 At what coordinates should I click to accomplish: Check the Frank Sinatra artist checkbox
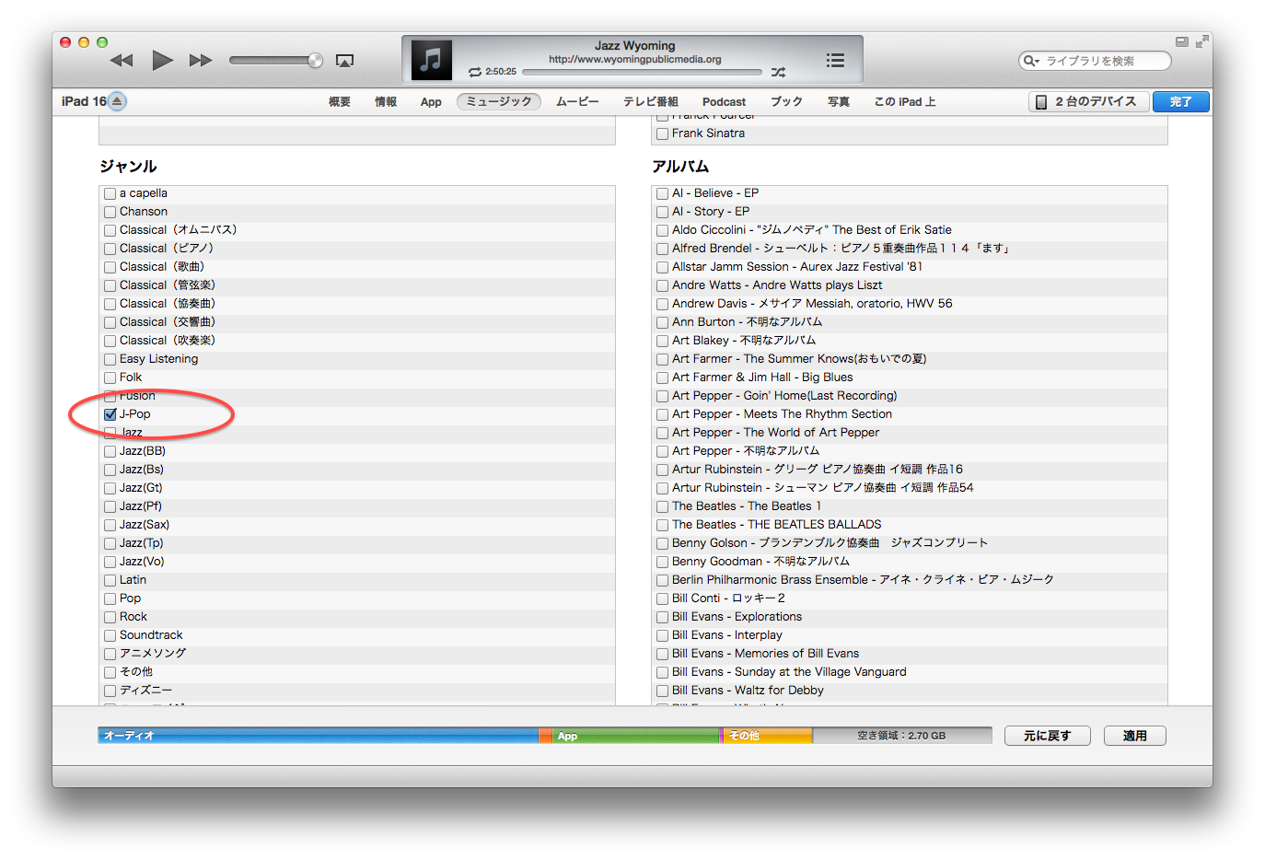[663, 134]
